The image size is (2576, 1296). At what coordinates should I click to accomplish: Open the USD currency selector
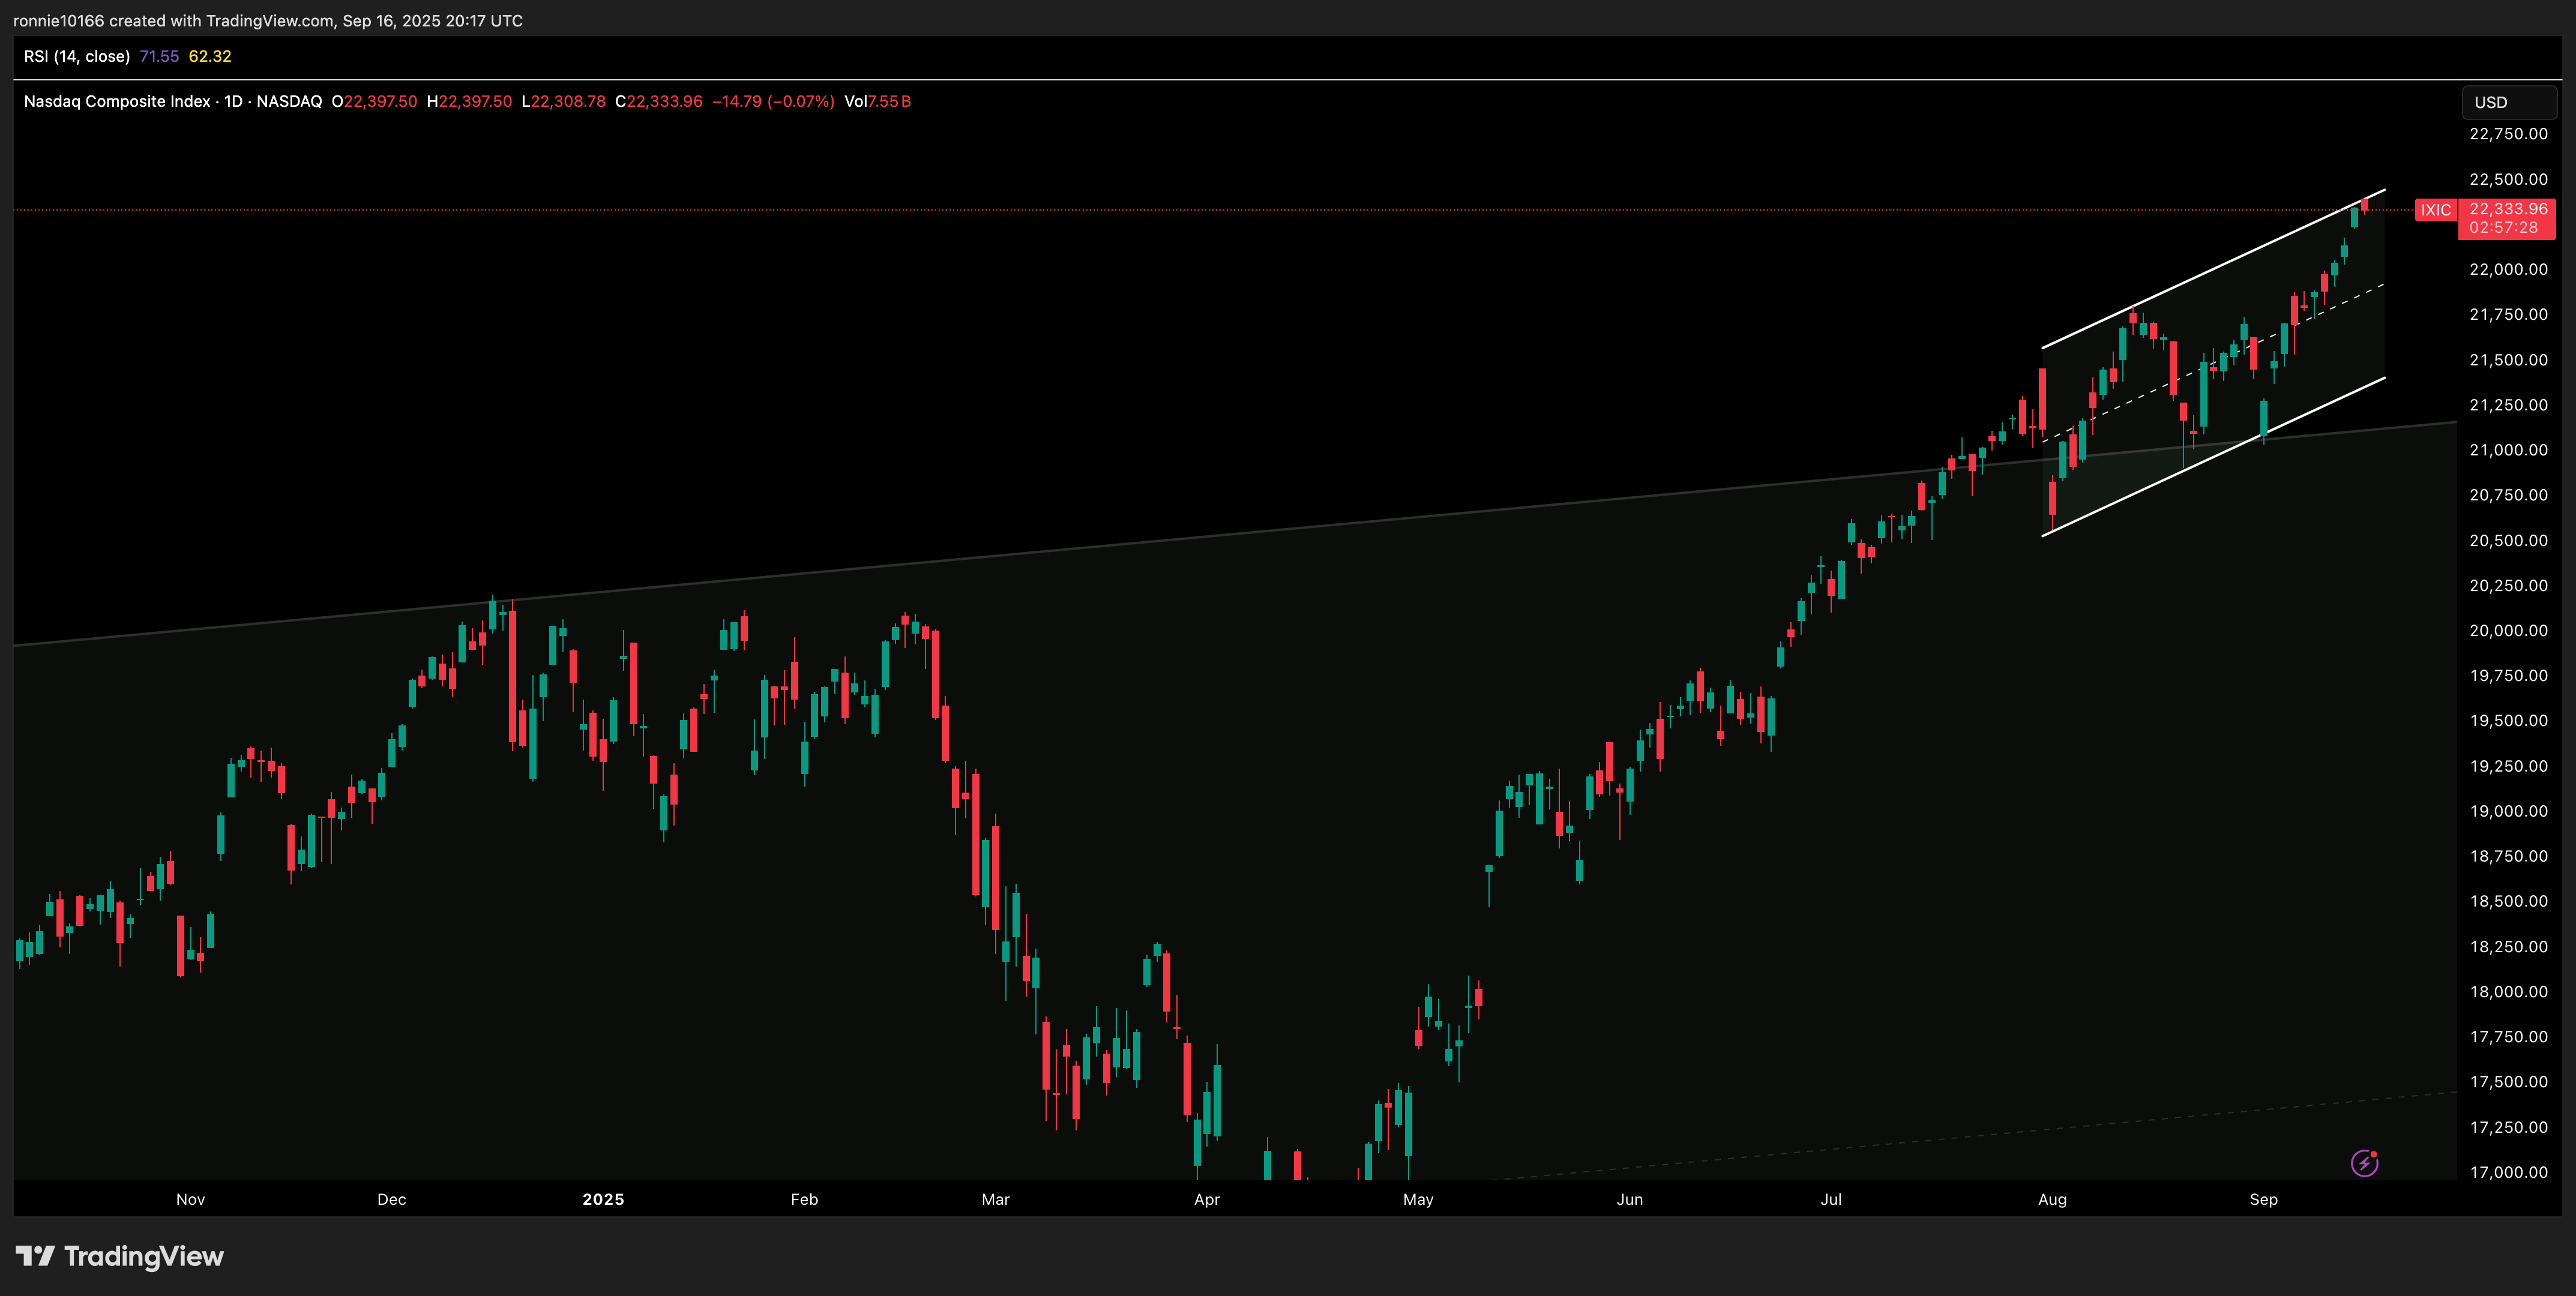[x=2508, y=102]
